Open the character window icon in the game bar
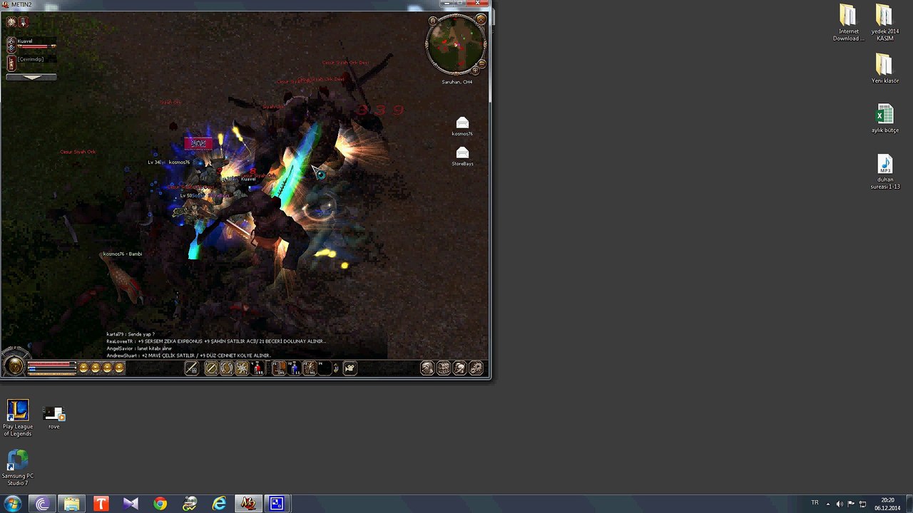Viewport: 913px width, 513px height. (427, 368)
